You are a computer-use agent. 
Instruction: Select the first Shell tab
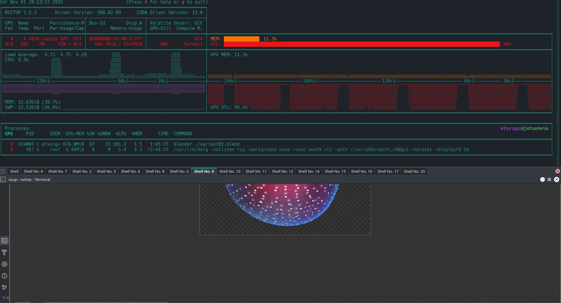point(14,171)
